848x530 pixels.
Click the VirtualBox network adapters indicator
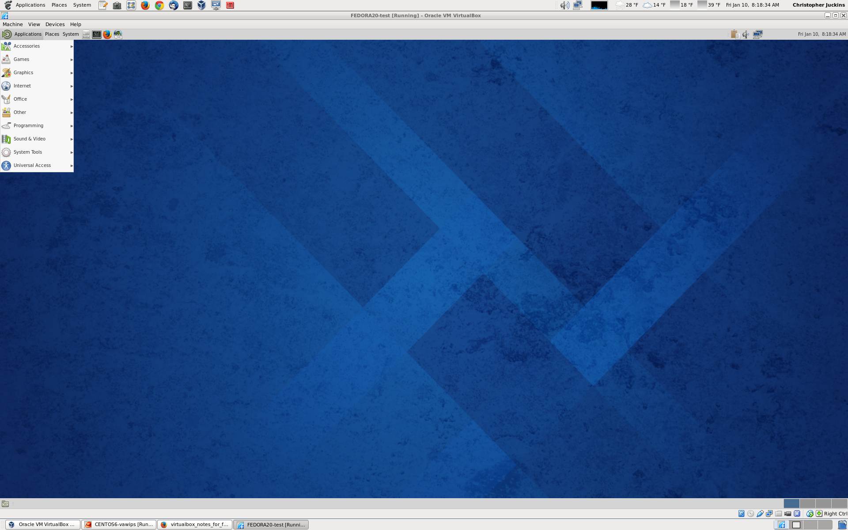[769, 514]
